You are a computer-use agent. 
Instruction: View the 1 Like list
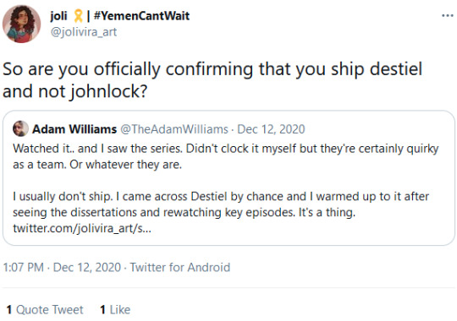coord(115,310)
